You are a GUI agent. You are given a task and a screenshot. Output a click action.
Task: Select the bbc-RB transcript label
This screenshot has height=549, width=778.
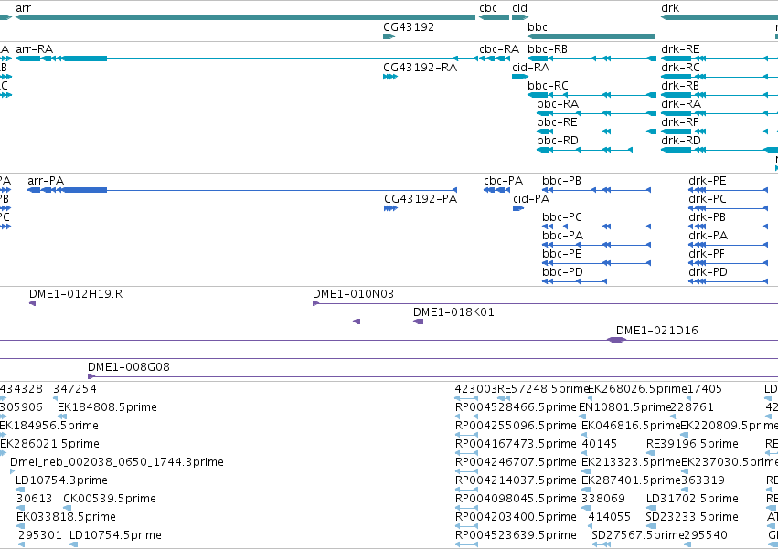point(548,49)
